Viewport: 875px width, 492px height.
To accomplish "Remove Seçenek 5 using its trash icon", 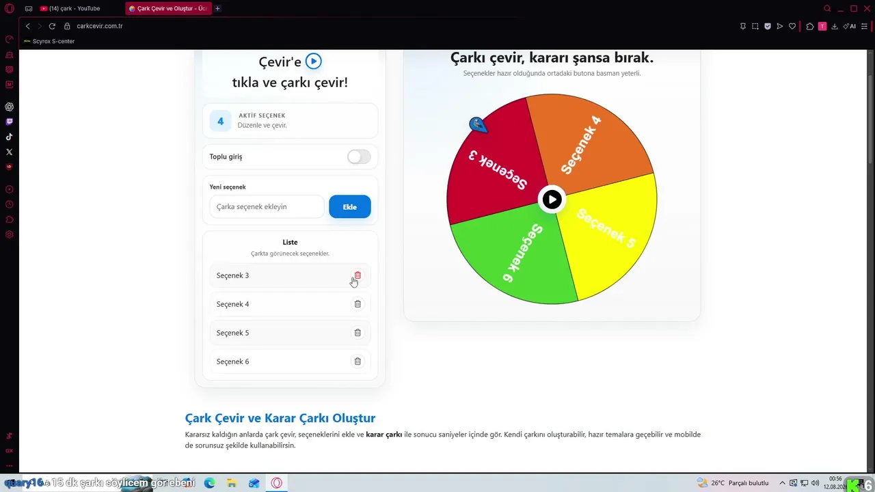I will (x=358, y=333).
